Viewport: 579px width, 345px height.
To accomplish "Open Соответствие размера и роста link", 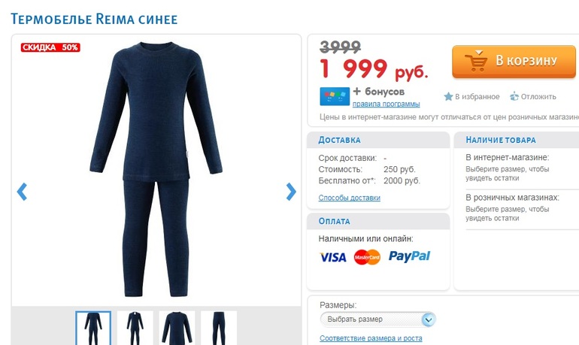I will coord(371,338).
